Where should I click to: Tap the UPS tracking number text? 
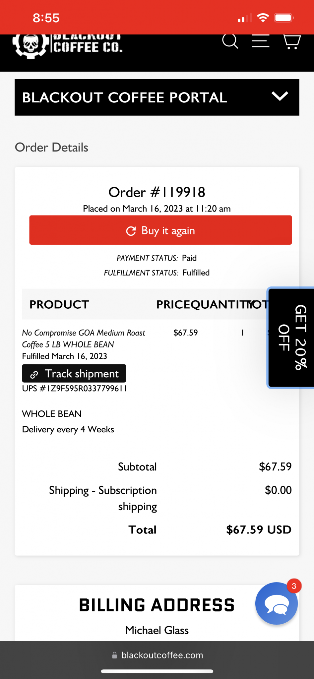(x=74, y=388)
